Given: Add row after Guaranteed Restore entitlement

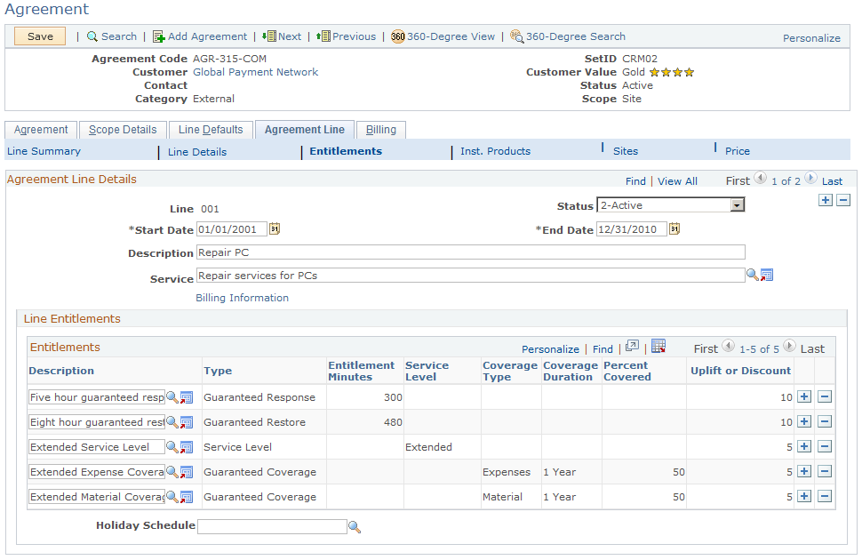Looking at the screenshot, I should 804,421.
